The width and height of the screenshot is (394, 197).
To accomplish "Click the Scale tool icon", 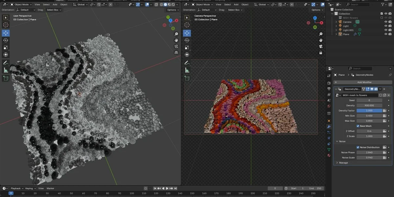I will pos(6,47).
